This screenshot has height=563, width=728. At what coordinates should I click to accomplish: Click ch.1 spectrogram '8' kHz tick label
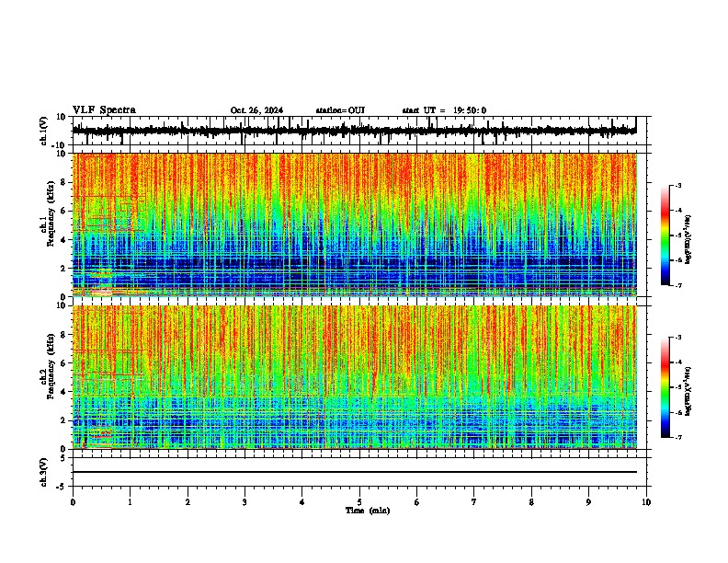coord(63,182)
